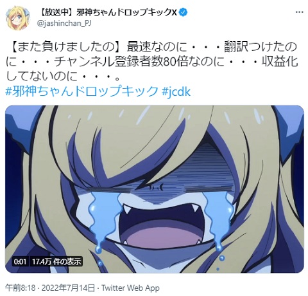Click the 17.4万 件の表示 view count
Viewport: 308px width, 296px height.
(56, 261)
